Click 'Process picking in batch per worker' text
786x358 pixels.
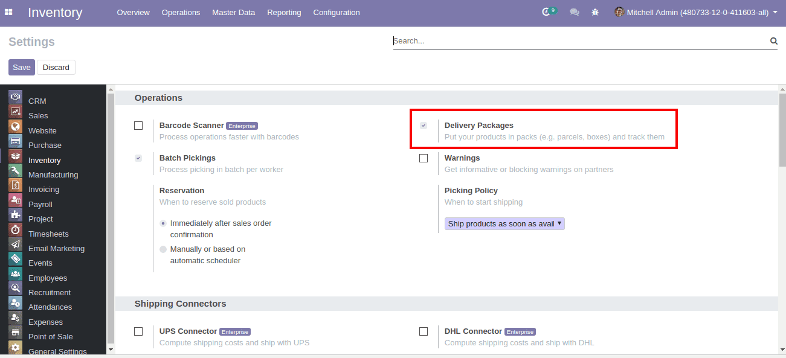point(221,170)
